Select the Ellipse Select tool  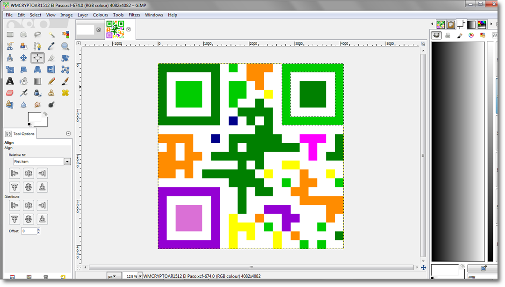(x=23, y=35)
